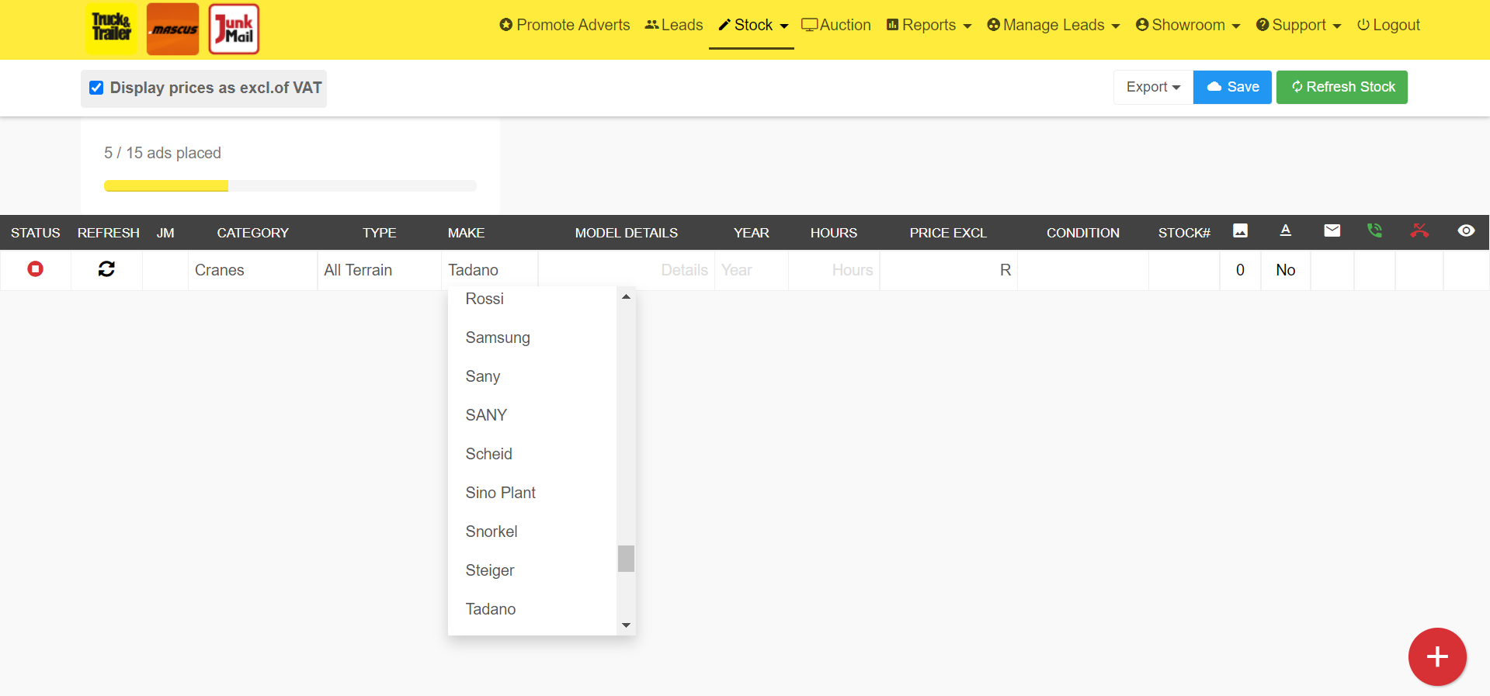Open the Auction page

click(x=836, y=25)
